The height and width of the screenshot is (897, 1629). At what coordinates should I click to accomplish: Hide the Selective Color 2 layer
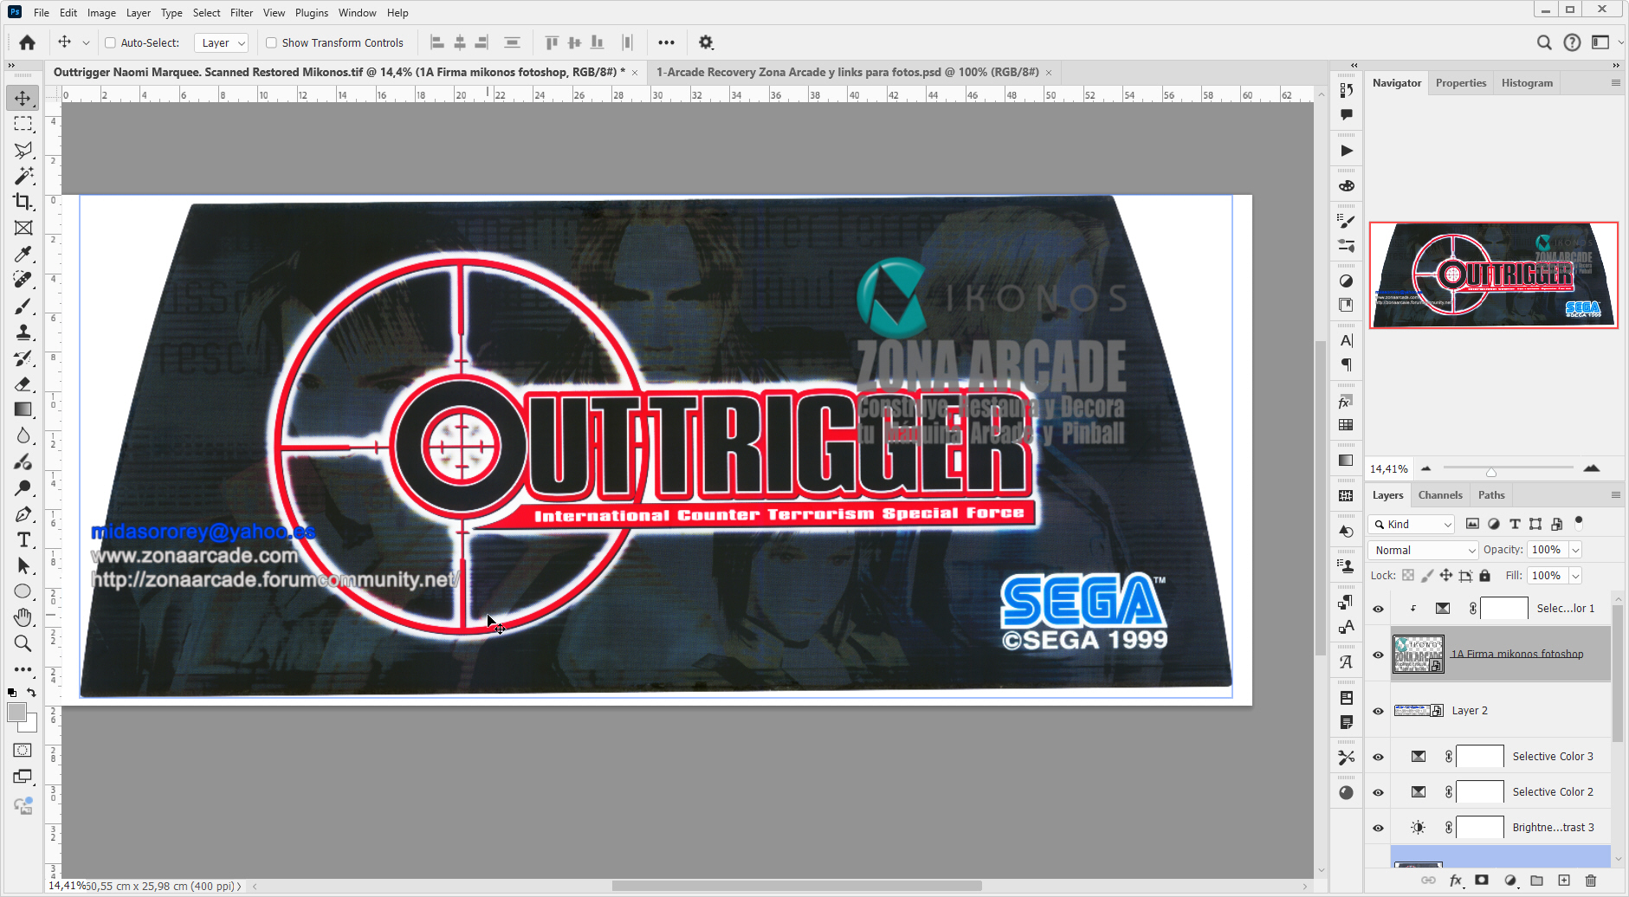(x=1378, y=792)
